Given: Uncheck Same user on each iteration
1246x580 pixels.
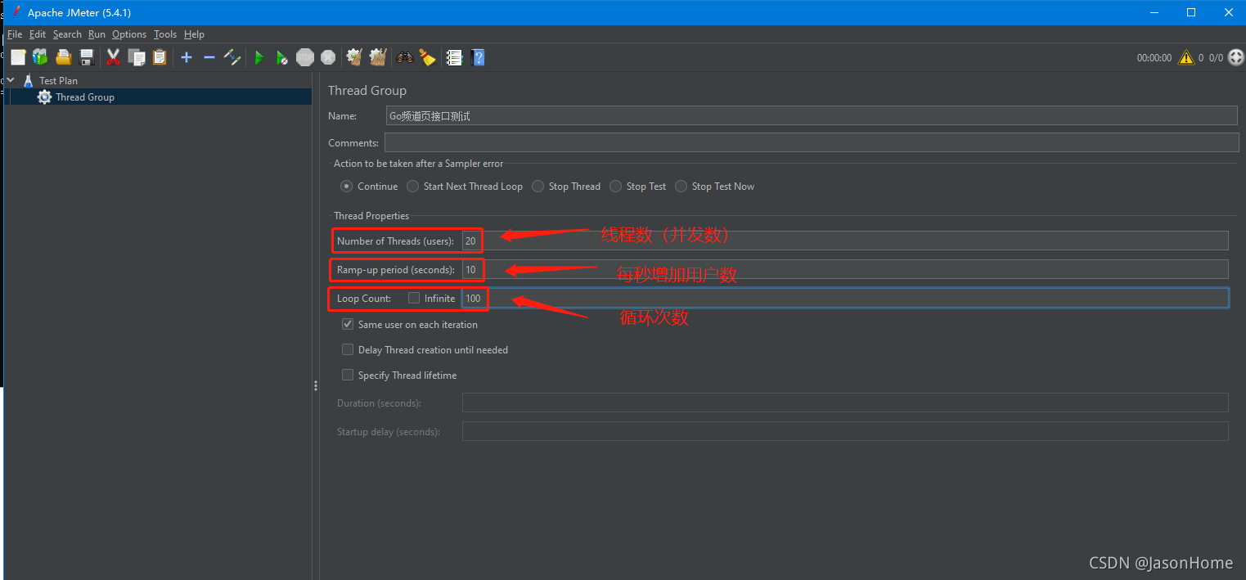Looking at the screenshot, I should [x=348, y=324].
